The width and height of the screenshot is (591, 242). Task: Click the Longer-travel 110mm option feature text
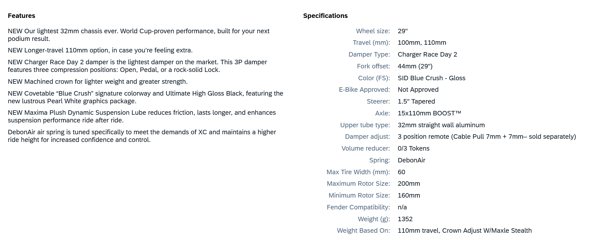point(100,50)
